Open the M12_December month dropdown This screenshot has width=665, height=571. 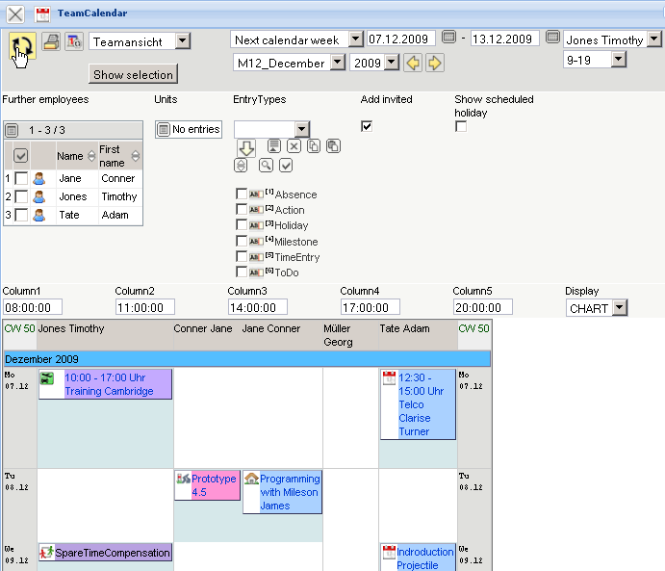click(x=337, y=63)
